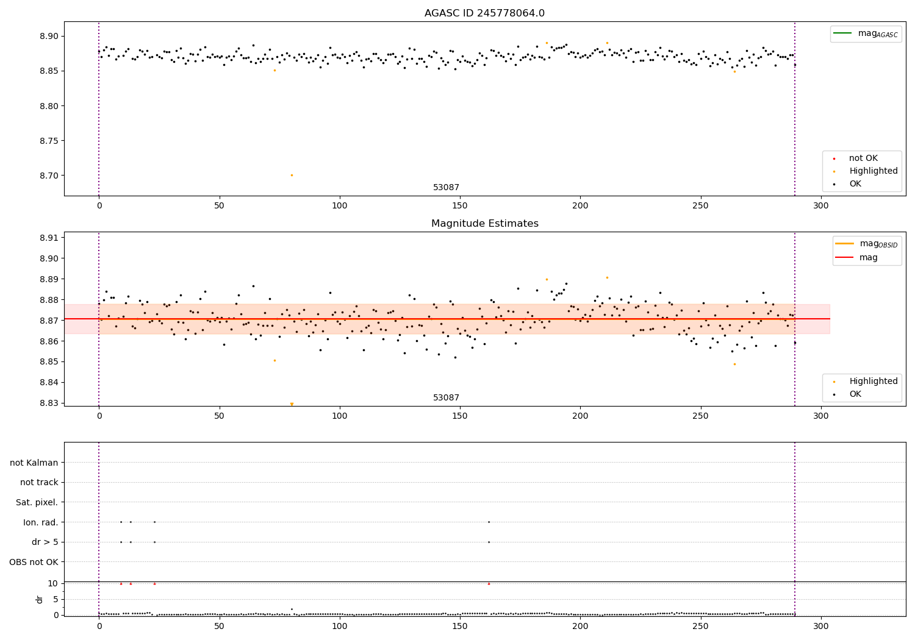Image resolution: width=915 pixels, height=640 pixels.
Task: Click the orange point near x=264 in Magnitude Estimates
Action: (x=734, y=364)
